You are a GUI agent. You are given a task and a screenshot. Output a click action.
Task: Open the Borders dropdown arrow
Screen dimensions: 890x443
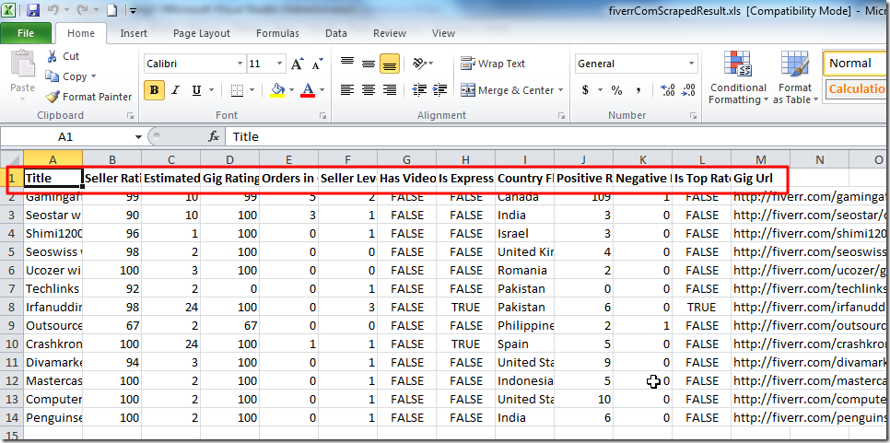click(x=252, y=90)
